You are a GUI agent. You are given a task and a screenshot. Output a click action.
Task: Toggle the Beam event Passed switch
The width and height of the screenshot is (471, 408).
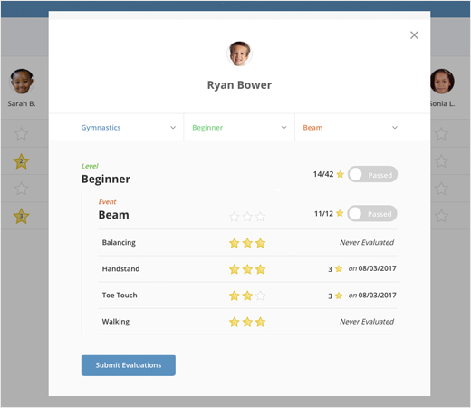pyautogui.click(x=372, y=213)
